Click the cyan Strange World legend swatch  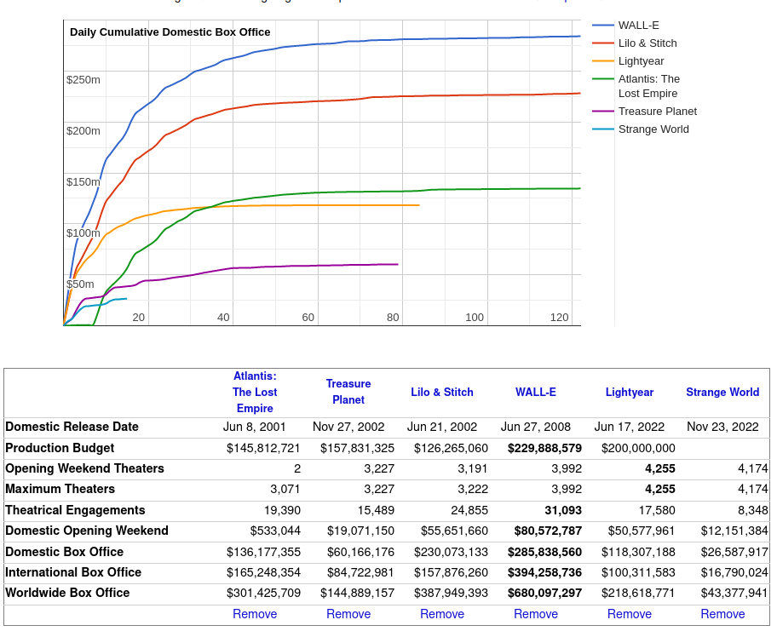coord(603,129)
